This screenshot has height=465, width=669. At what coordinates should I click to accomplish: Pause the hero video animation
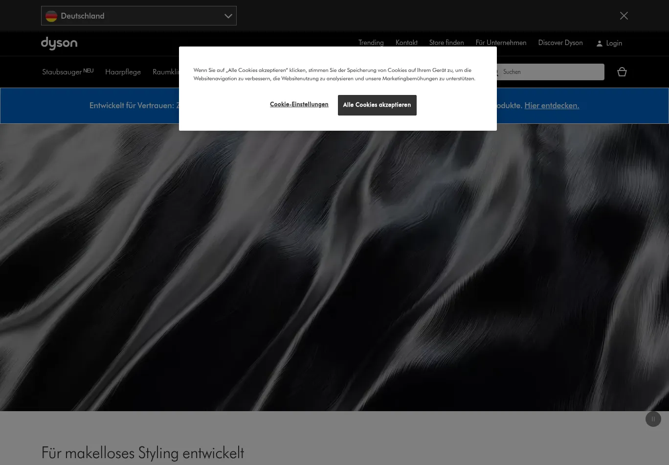[x=653, y=419]
